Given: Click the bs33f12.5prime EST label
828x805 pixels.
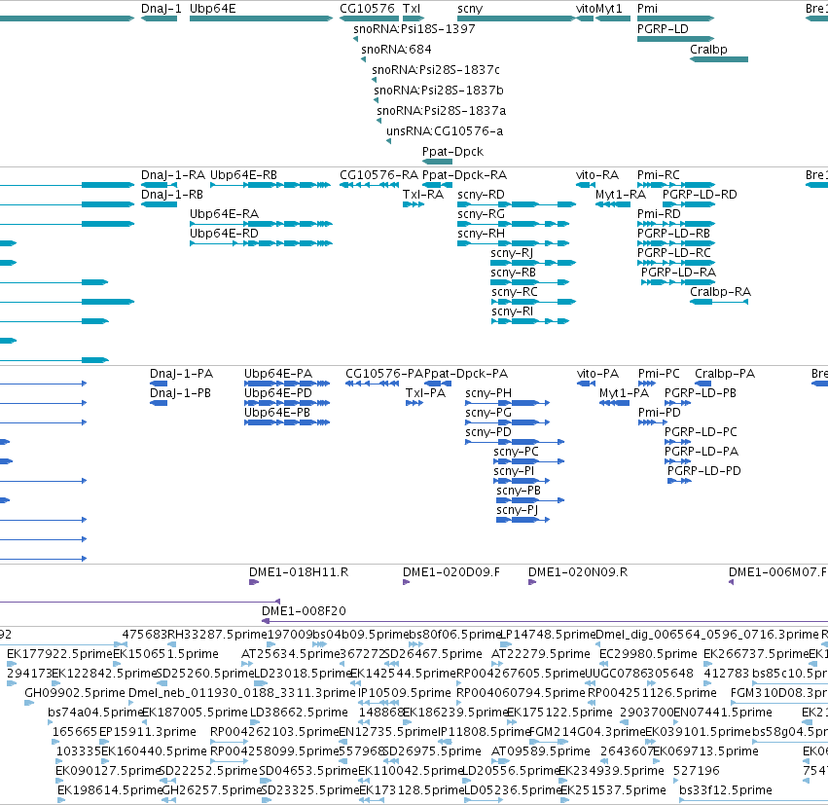Looking at the screenshot, I should point(726,790).
